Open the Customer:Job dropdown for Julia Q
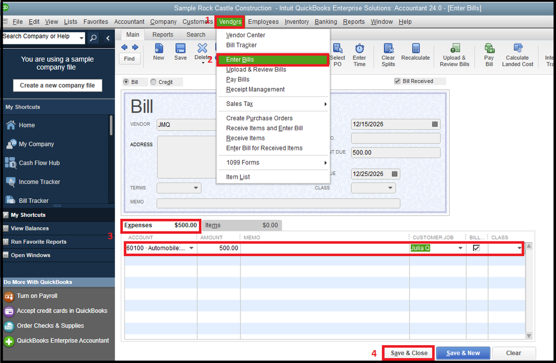Screen dimensions: 556x363 pos(460,248)
